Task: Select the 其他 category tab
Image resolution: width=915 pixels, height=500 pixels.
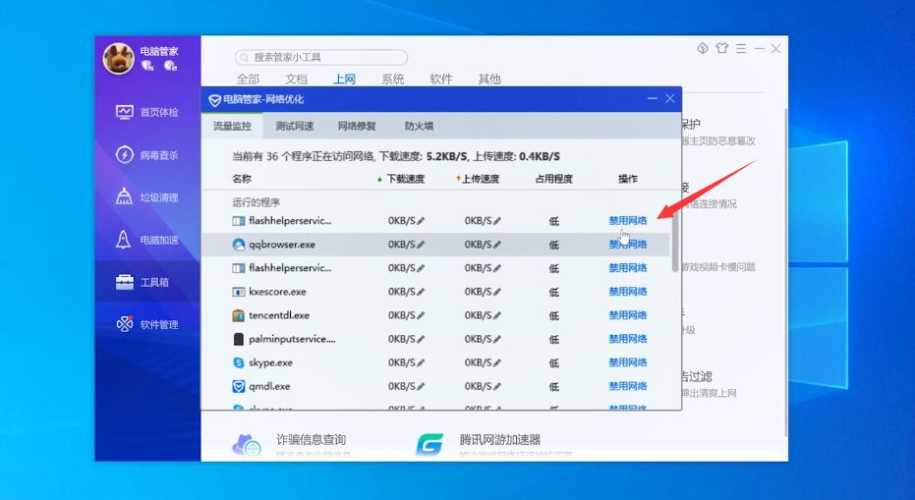Action: click(489, 79)
